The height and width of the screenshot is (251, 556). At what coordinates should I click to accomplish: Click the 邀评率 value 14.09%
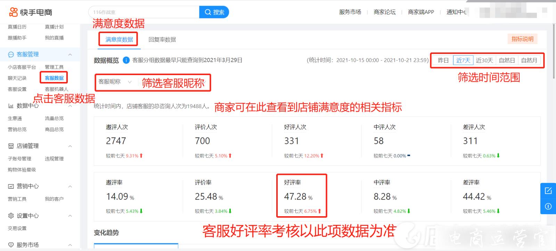pos(120,197)
